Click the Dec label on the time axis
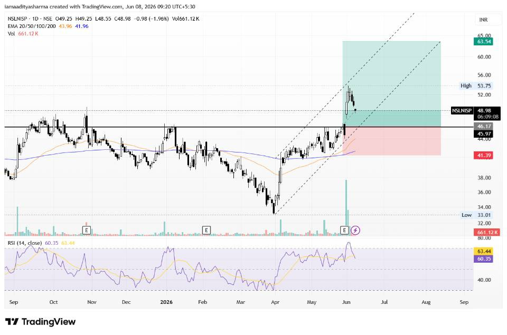The height and width of the screenshot is (335, 507). click(126, 302)
